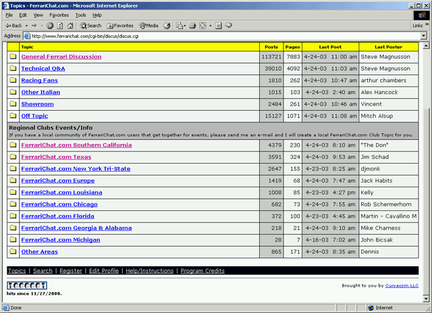The height and width of the screenshot is (313, 432).
Task: Open FerrariChat.com Georgia & Alabama link
Action: [x=76, y=228]
